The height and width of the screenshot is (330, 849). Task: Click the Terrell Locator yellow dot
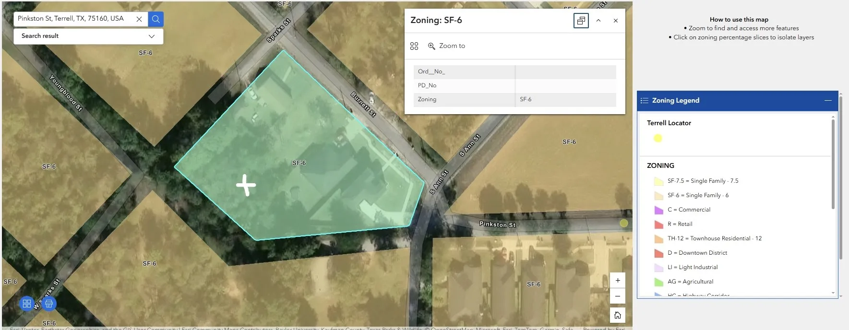click(658, 138)
